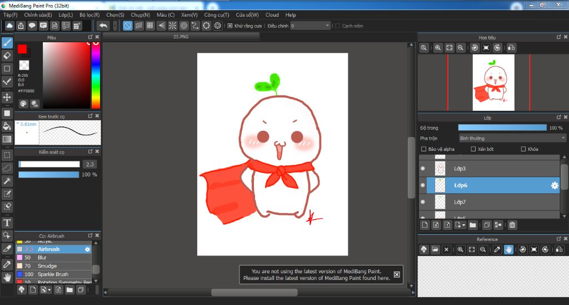Image resolution: width=569 pixels, height=305 pixels.
Task: Enable crisscross grid snap guide
Action: pos(150,26)
